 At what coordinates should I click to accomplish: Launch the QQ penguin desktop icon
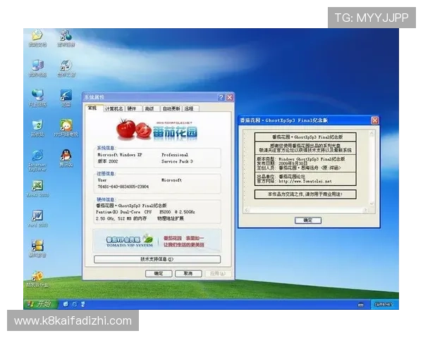coord(66,156)
